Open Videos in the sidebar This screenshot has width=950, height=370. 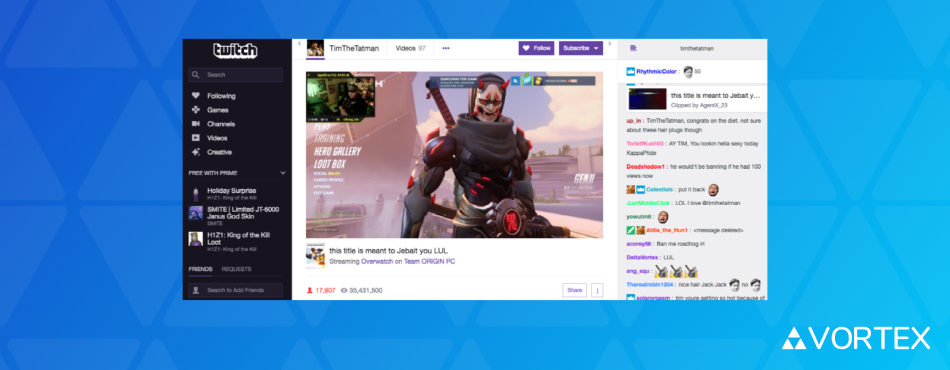[x=217, y=138]
